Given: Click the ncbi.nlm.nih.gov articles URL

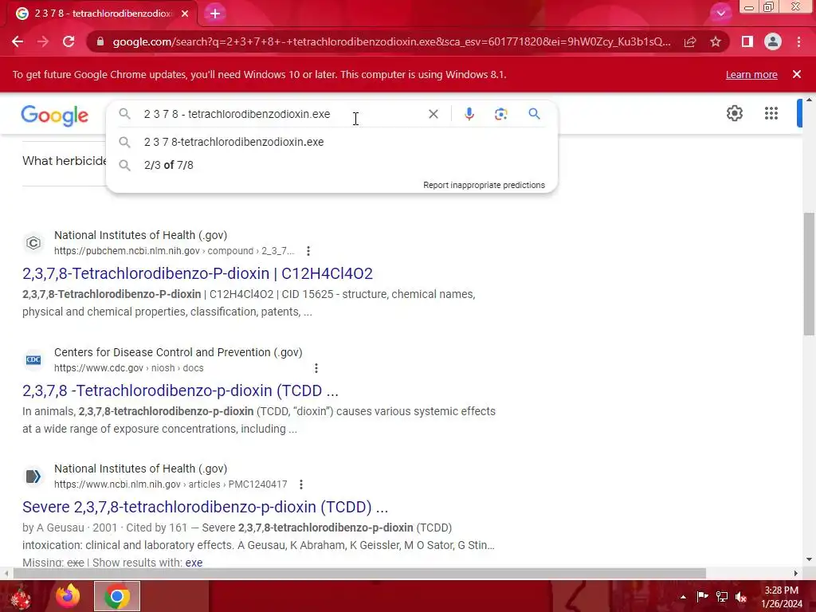Looking at the screenshot, I should (171, 484).
